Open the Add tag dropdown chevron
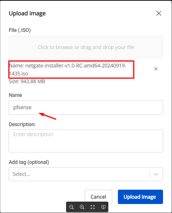Image resolution: width=172 pixels, height=213 pixels. (x=156, y=174)
